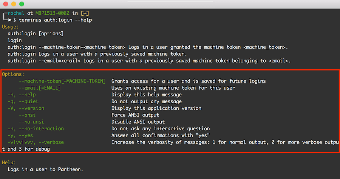The image size is (340, 179).
Task: Click the '-y, --yes' option
Action: pyautogui.click(x=20, y=135)
